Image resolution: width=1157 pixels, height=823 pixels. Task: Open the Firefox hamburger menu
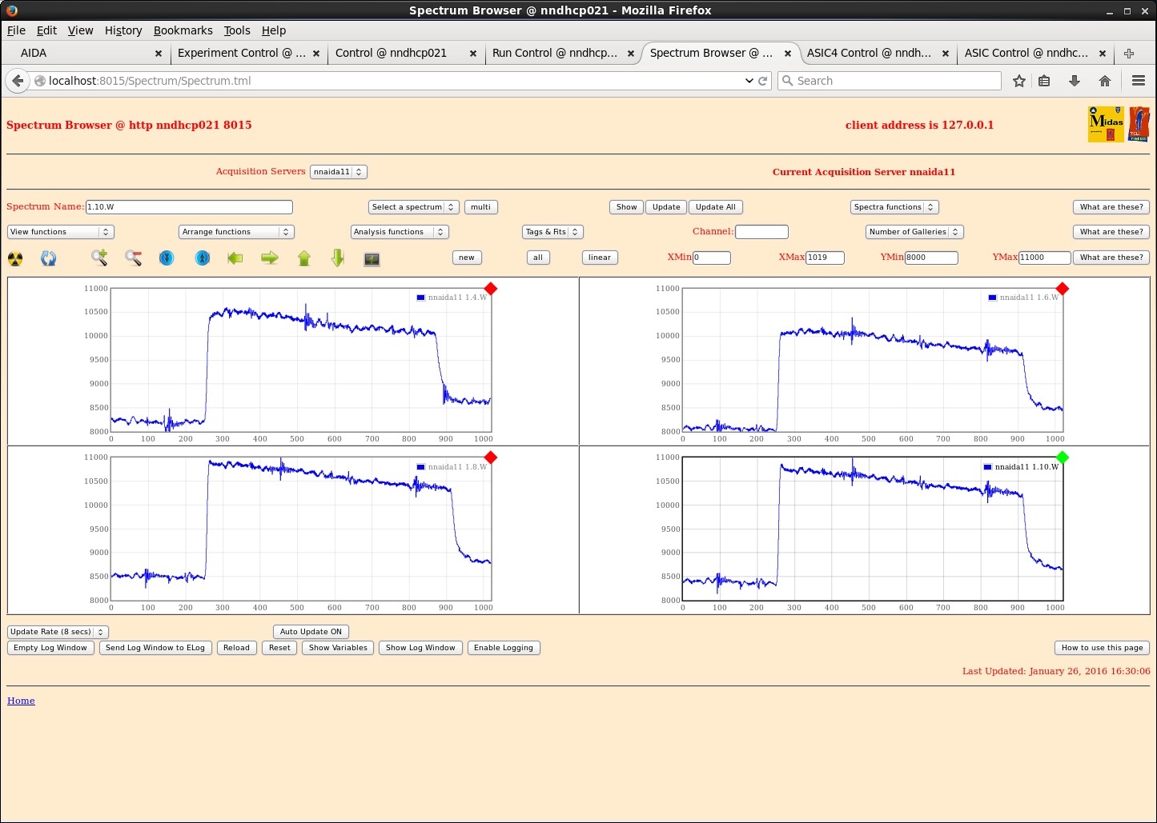[1139, 81]
